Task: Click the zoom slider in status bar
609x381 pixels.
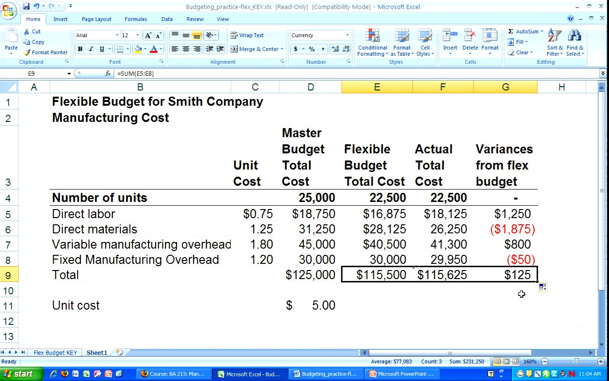Action: point(576,362)
